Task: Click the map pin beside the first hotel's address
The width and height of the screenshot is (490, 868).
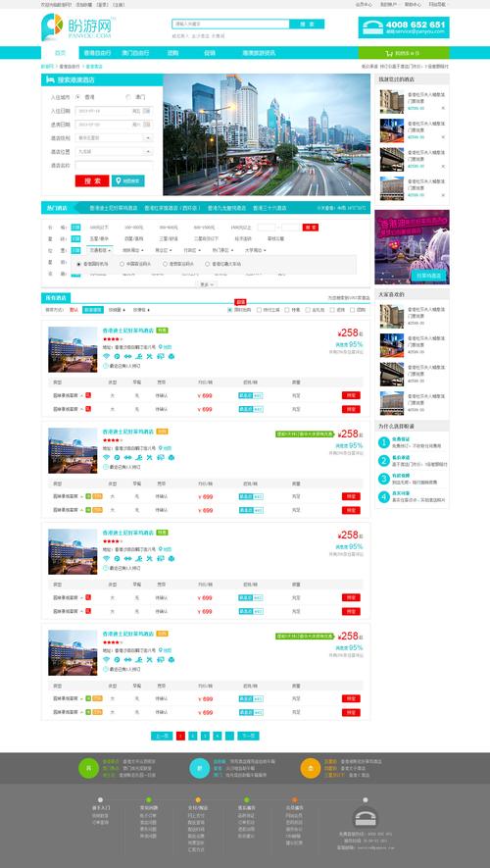Action: 161,347
